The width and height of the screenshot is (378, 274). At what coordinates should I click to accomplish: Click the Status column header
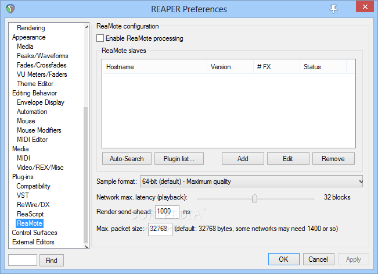tap(323, 67)
